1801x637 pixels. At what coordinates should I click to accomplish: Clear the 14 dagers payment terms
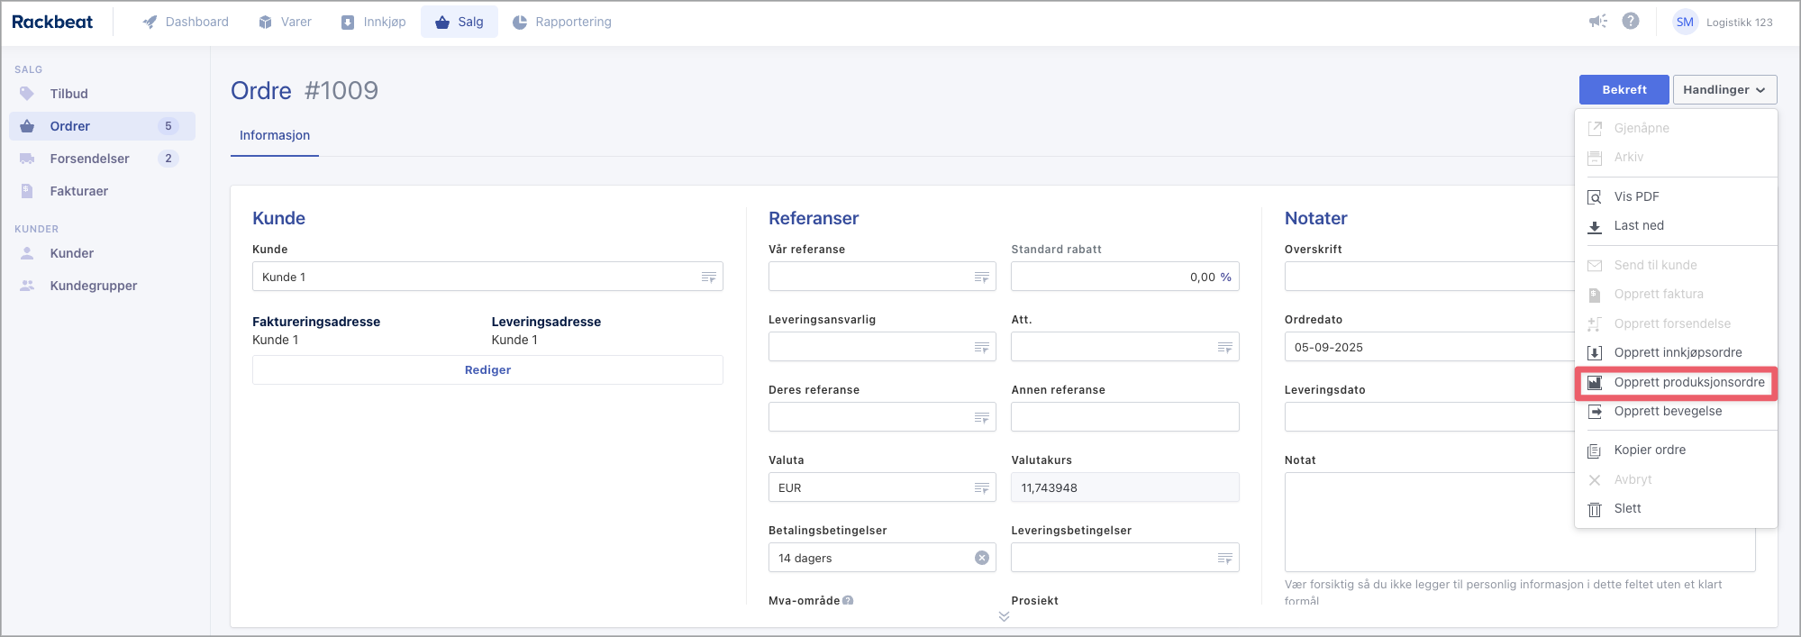click(x=982, y=558)
